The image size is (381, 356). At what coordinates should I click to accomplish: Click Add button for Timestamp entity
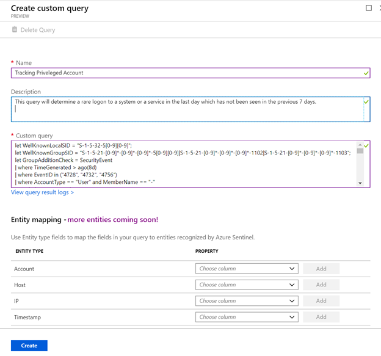[321, 317]
